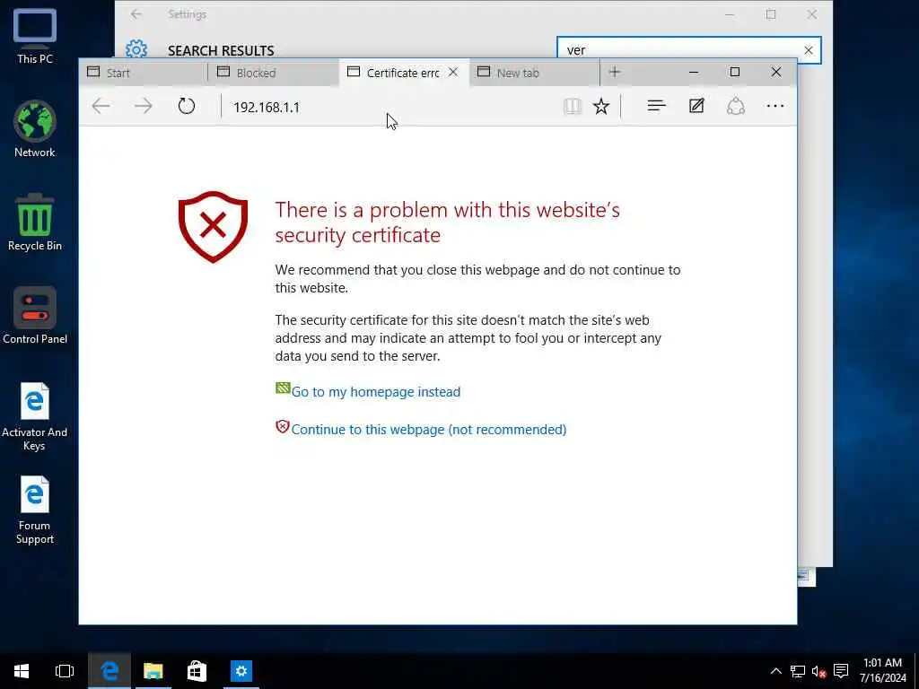Image resolution: width=919 pixels, height=689 pixels.
Task: Click the small red shield beside Continue link
Action: pos(283,427)
